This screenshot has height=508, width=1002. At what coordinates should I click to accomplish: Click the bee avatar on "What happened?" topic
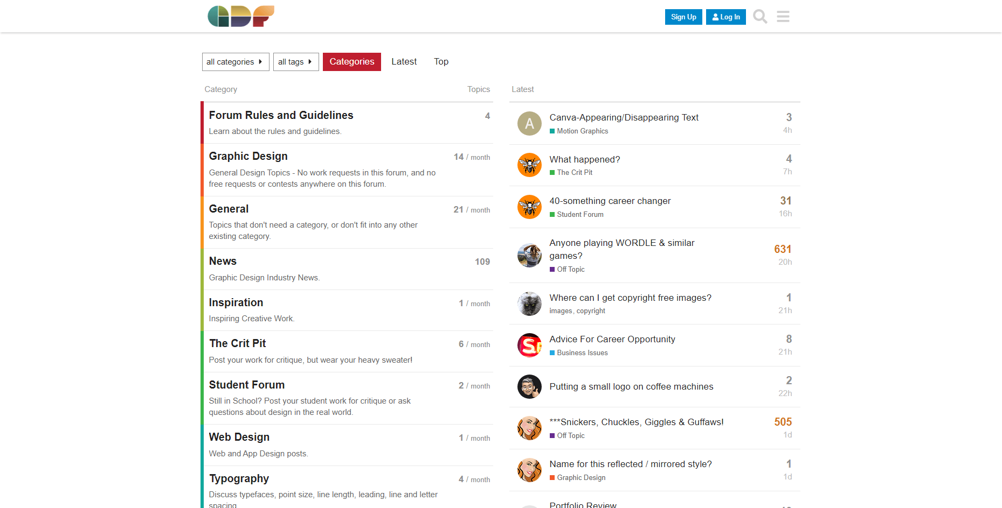click(529, 165)
